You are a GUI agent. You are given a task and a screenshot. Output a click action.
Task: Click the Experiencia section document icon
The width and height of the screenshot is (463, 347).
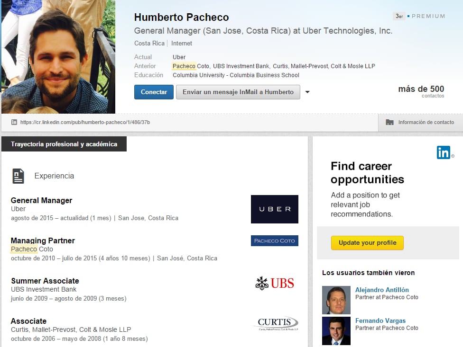click(x=18, y=176)
